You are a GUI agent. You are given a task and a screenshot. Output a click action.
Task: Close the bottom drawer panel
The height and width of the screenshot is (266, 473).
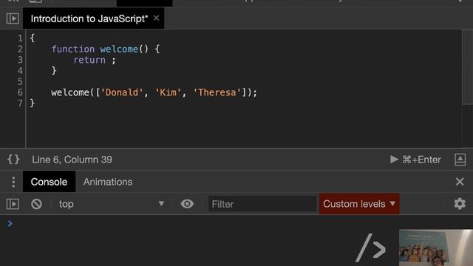pyautogui.click(x=460, y=182)
